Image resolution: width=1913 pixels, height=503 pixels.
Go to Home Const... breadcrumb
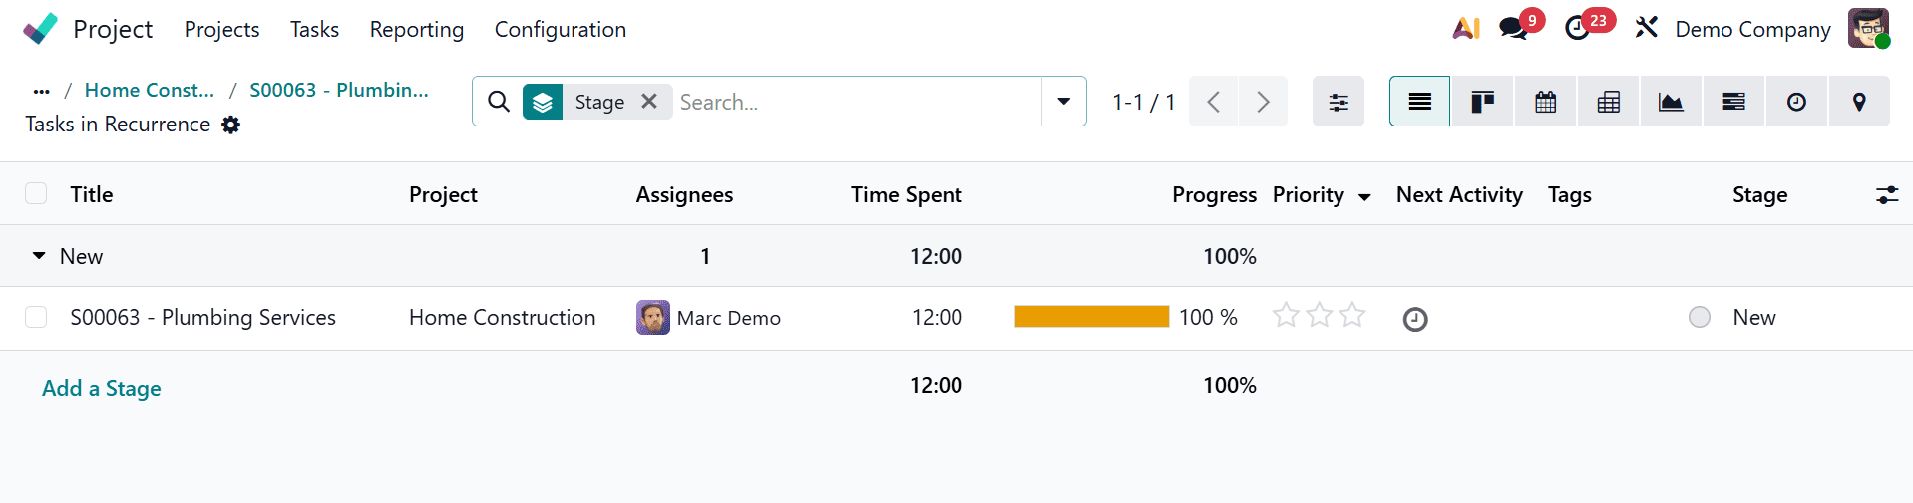point(150,90)
